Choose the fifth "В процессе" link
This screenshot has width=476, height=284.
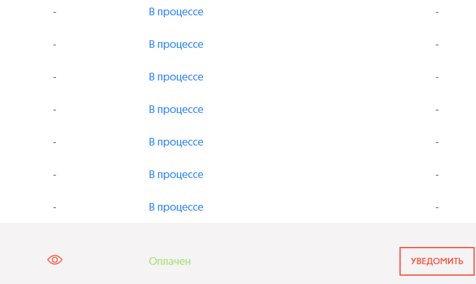click(x=176, y=142)
